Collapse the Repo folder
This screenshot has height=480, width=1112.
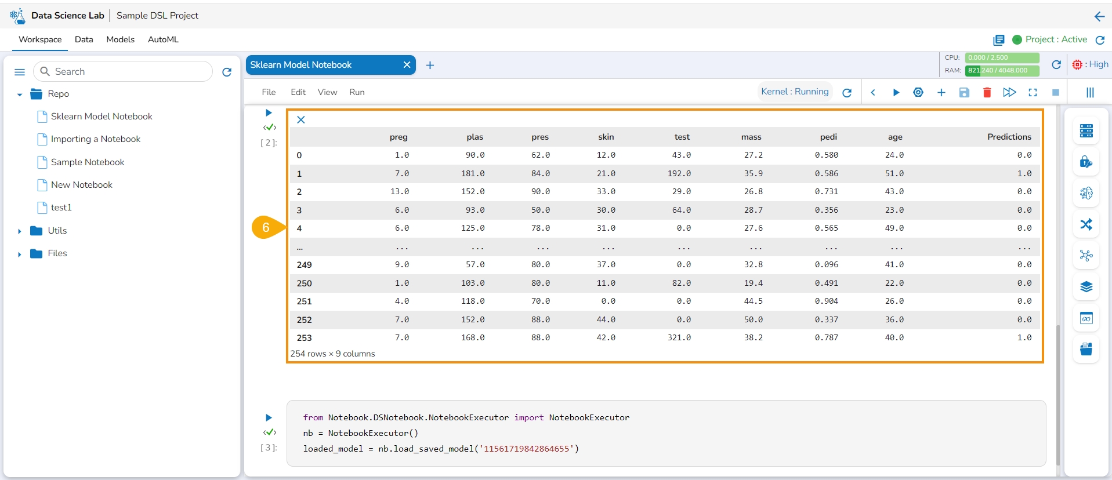click(20, 94)
